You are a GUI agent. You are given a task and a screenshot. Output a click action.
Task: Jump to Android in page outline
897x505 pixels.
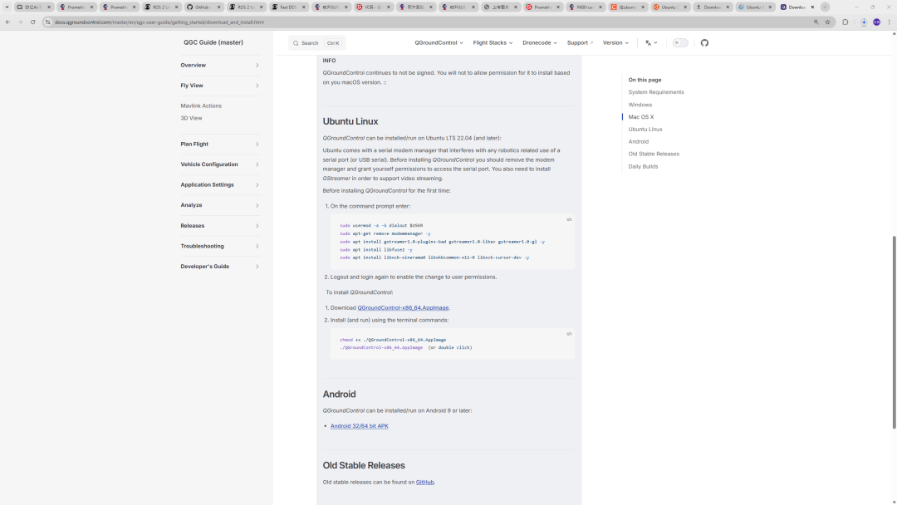638,142
